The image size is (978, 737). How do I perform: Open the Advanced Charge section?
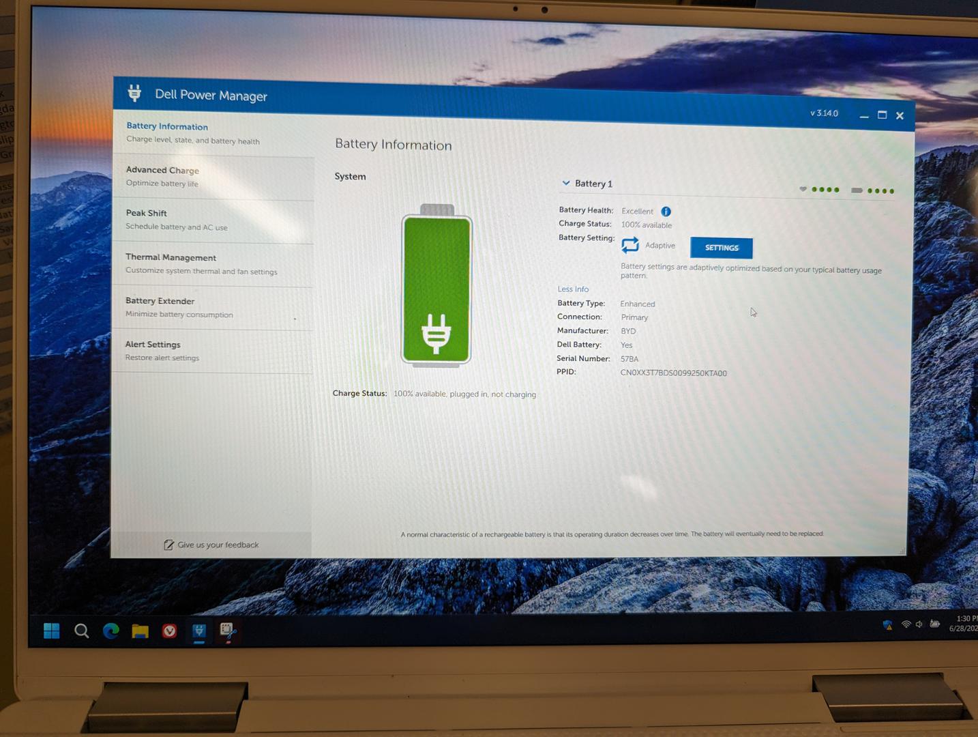213,177
